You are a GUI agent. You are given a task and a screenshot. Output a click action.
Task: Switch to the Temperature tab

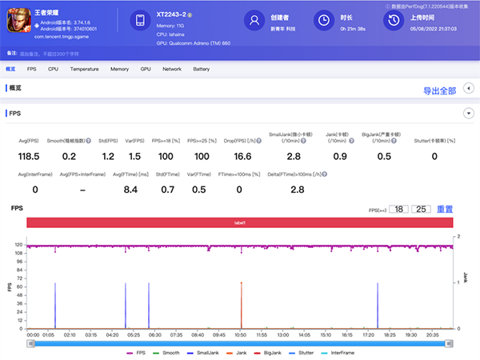tap(84, 70)
